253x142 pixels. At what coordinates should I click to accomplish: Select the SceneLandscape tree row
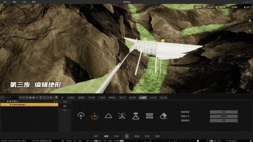pos(29,105)
